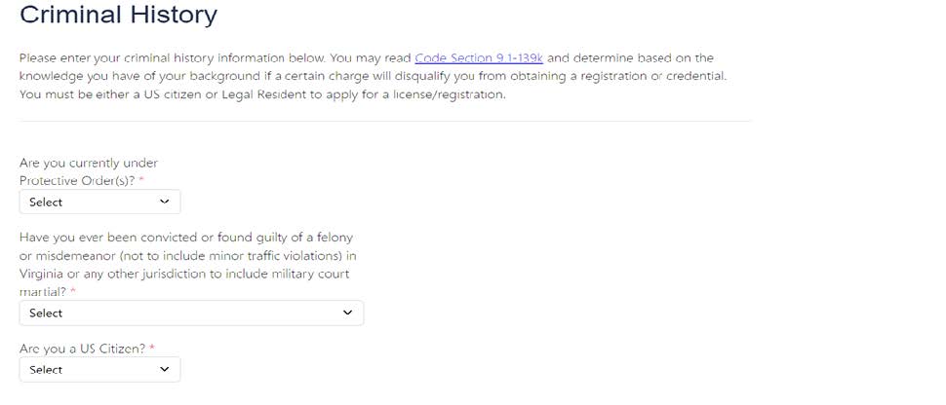
Task: Click the horizontal divider below the instructions
Action: point(385,122)
